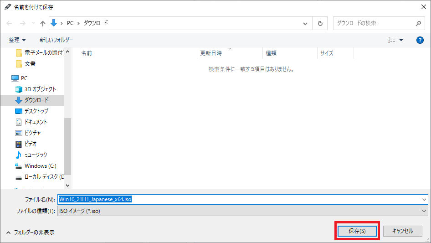Open the ビデオ folder in sidebar
This screenshot has height=243, width=431.
click(x=31, y=144)
